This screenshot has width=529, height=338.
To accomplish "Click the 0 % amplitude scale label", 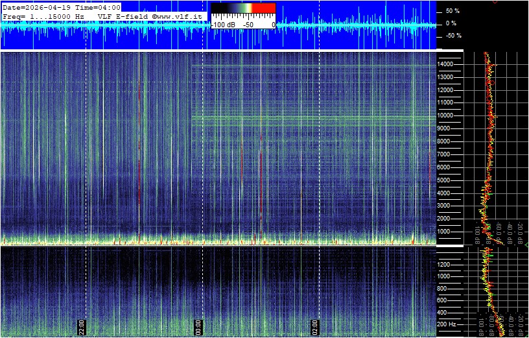I will [452, 24].
